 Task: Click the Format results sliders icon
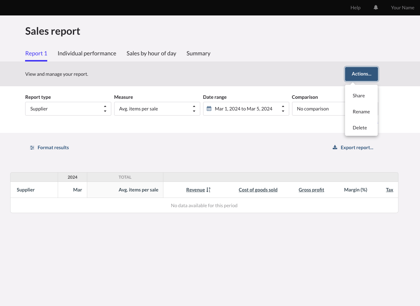pos(32,148)
